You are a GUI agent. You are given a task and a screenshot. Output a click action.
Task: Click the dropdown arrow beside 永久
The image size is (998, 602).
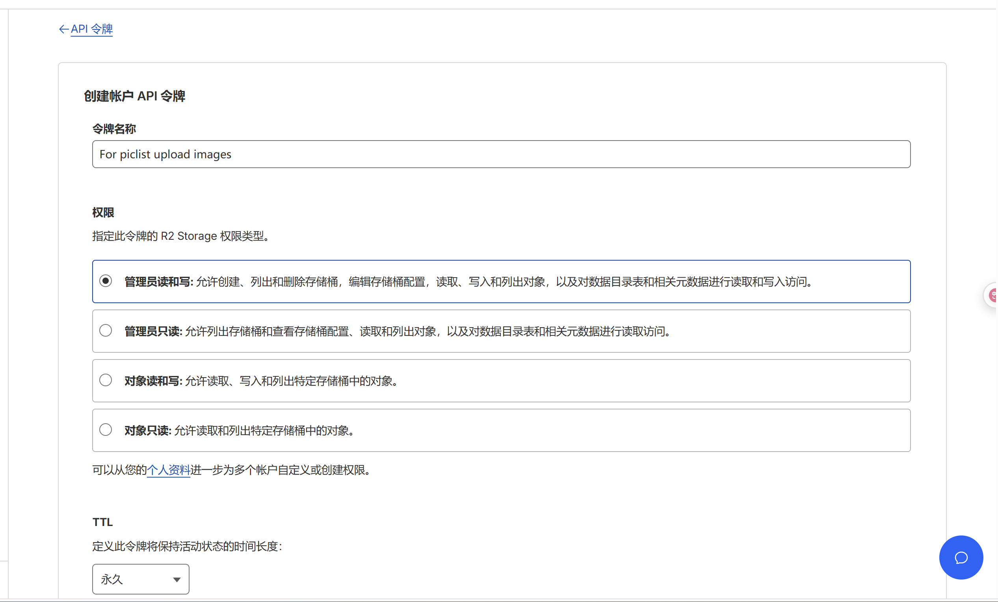(176, 579)
